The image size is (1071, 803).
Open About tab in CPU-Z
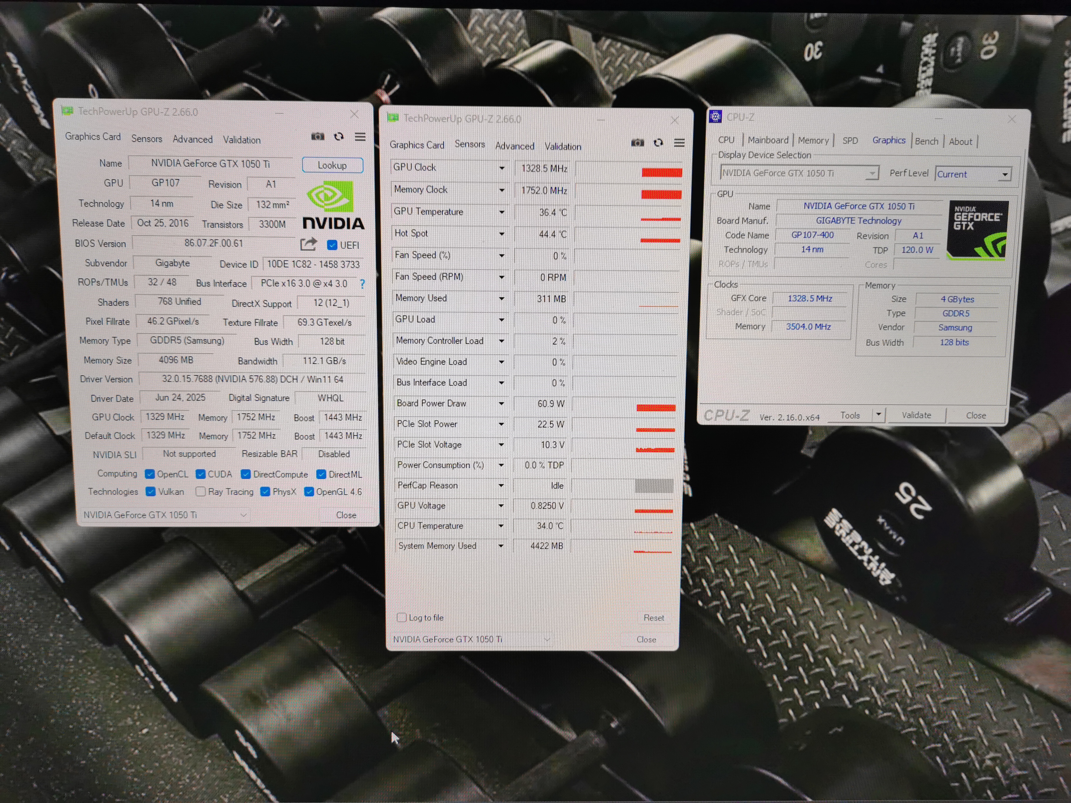961,142
